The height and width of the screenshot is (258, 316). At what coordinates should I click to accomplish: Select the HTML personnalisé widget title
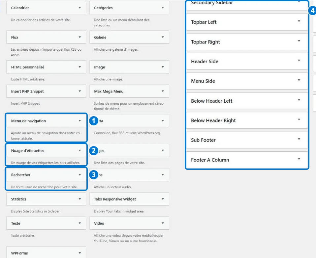28,67
